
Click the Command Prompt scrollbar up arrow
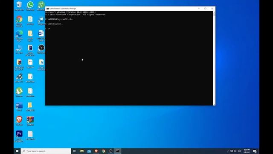click(x=214, y=12)
